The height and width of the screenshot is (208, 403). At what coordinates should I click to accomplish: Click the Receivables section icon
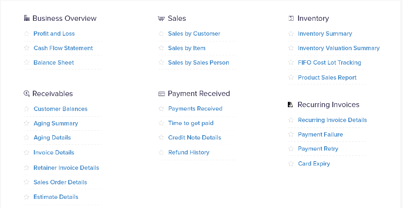coord(27,94)
